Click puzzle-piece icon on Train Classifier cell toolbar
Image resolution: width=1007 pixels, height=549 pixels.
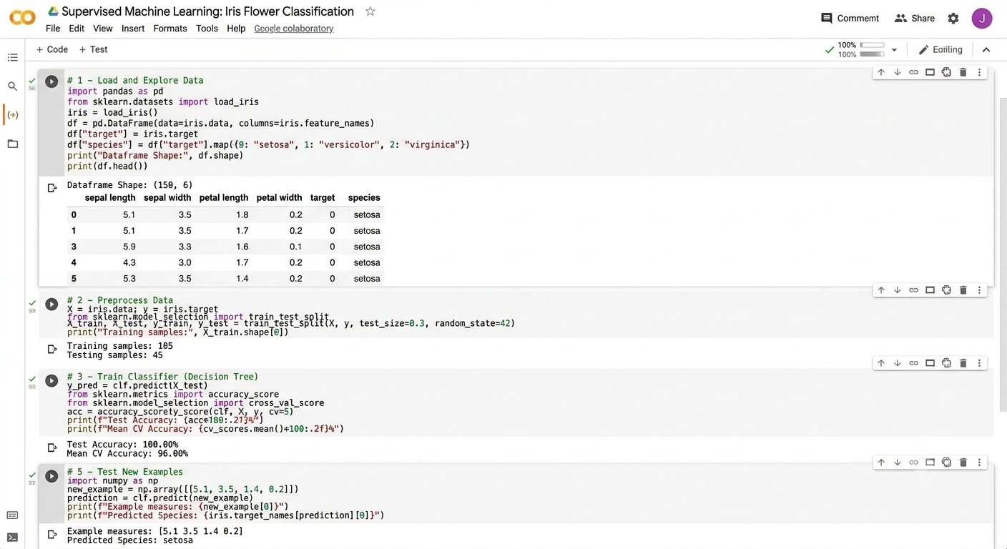point(947,363)
